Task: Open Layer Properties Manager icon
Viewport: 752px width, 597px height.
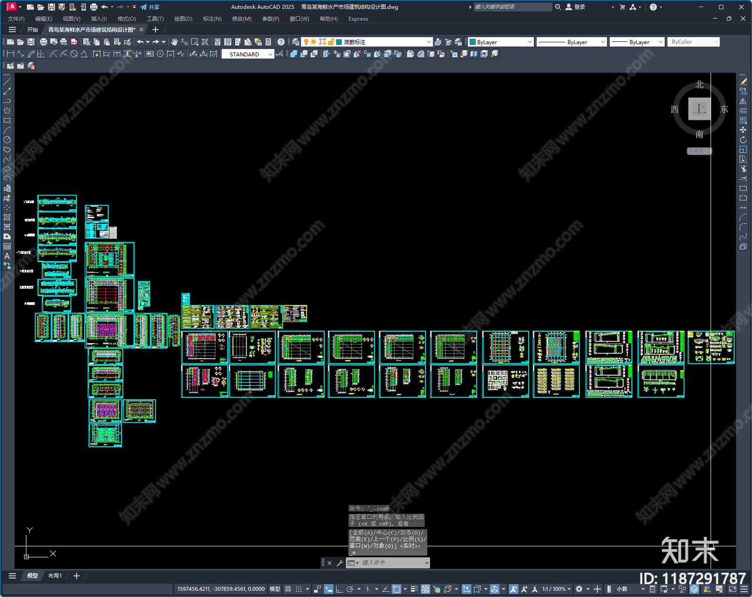Action: pos(295,42)
